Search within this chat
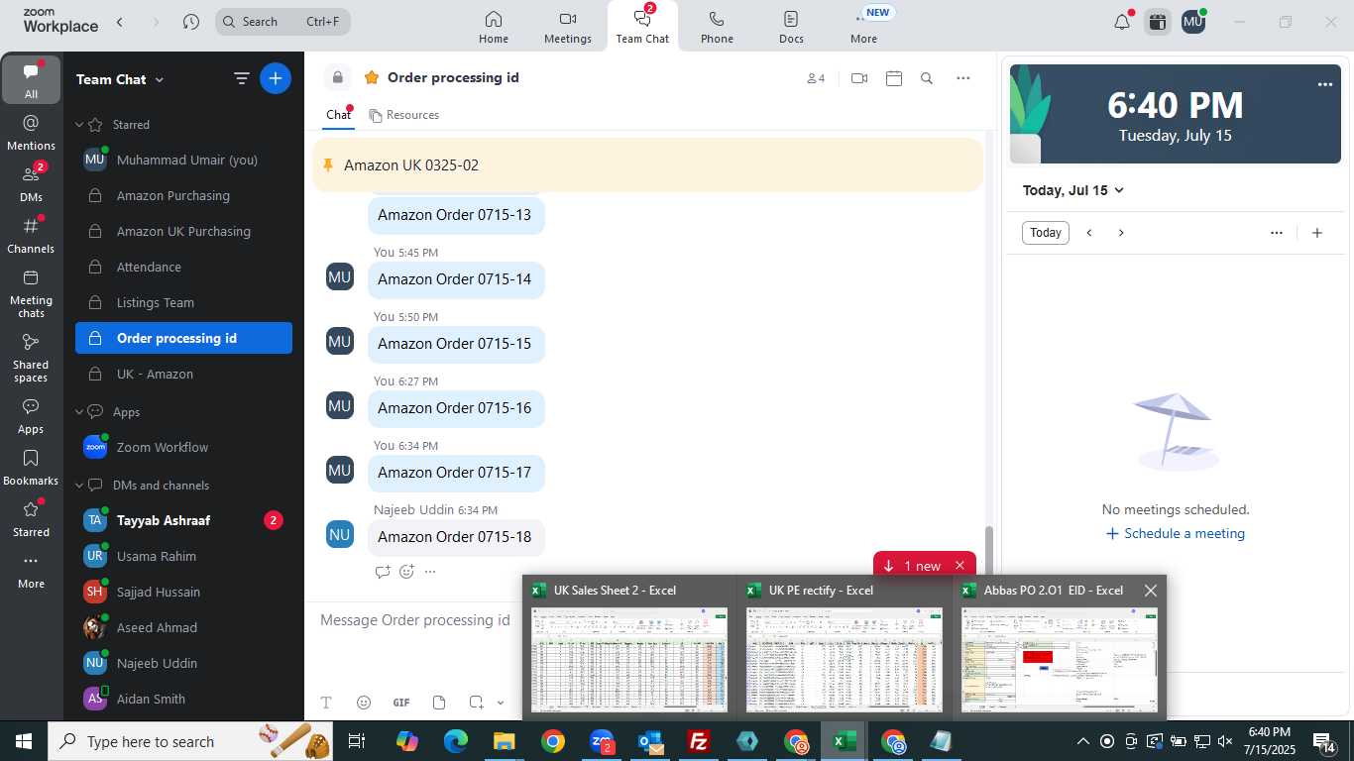The height and width of the screenshot is (761, 1354). [x=927, y=78]
